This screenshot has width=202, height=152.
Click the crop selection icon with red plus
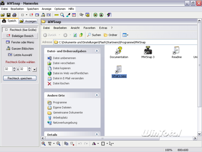[72, 144]
